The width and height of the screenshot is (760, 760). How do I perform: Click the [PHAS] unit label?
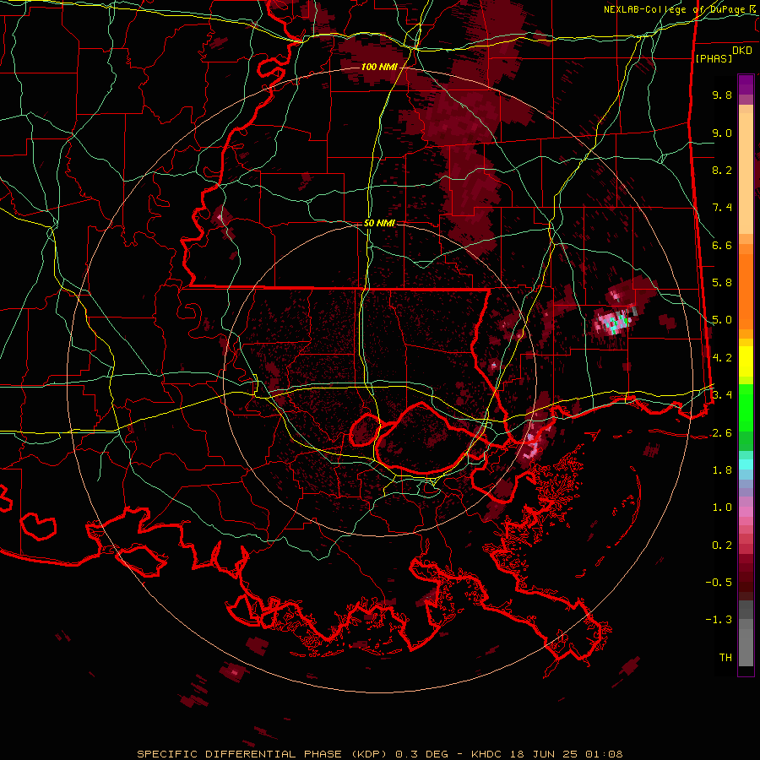714,59
